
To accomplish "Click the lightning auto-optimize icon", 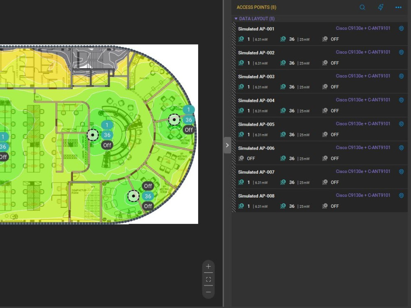I will pos(380,7).
